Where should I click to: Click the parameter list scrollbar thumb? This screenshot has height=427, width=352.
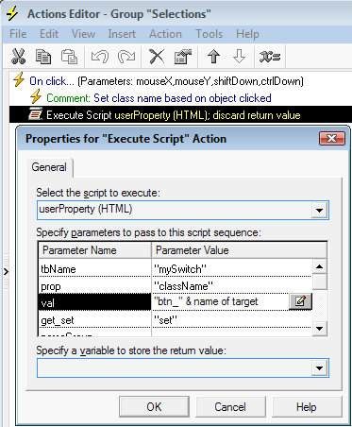tap(320, 282)
